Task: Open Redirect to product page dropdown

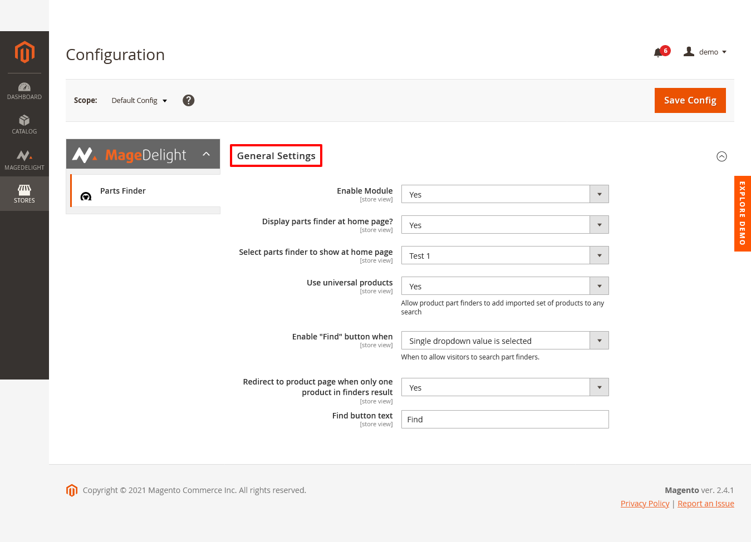Action: click(x=505, y=387)
